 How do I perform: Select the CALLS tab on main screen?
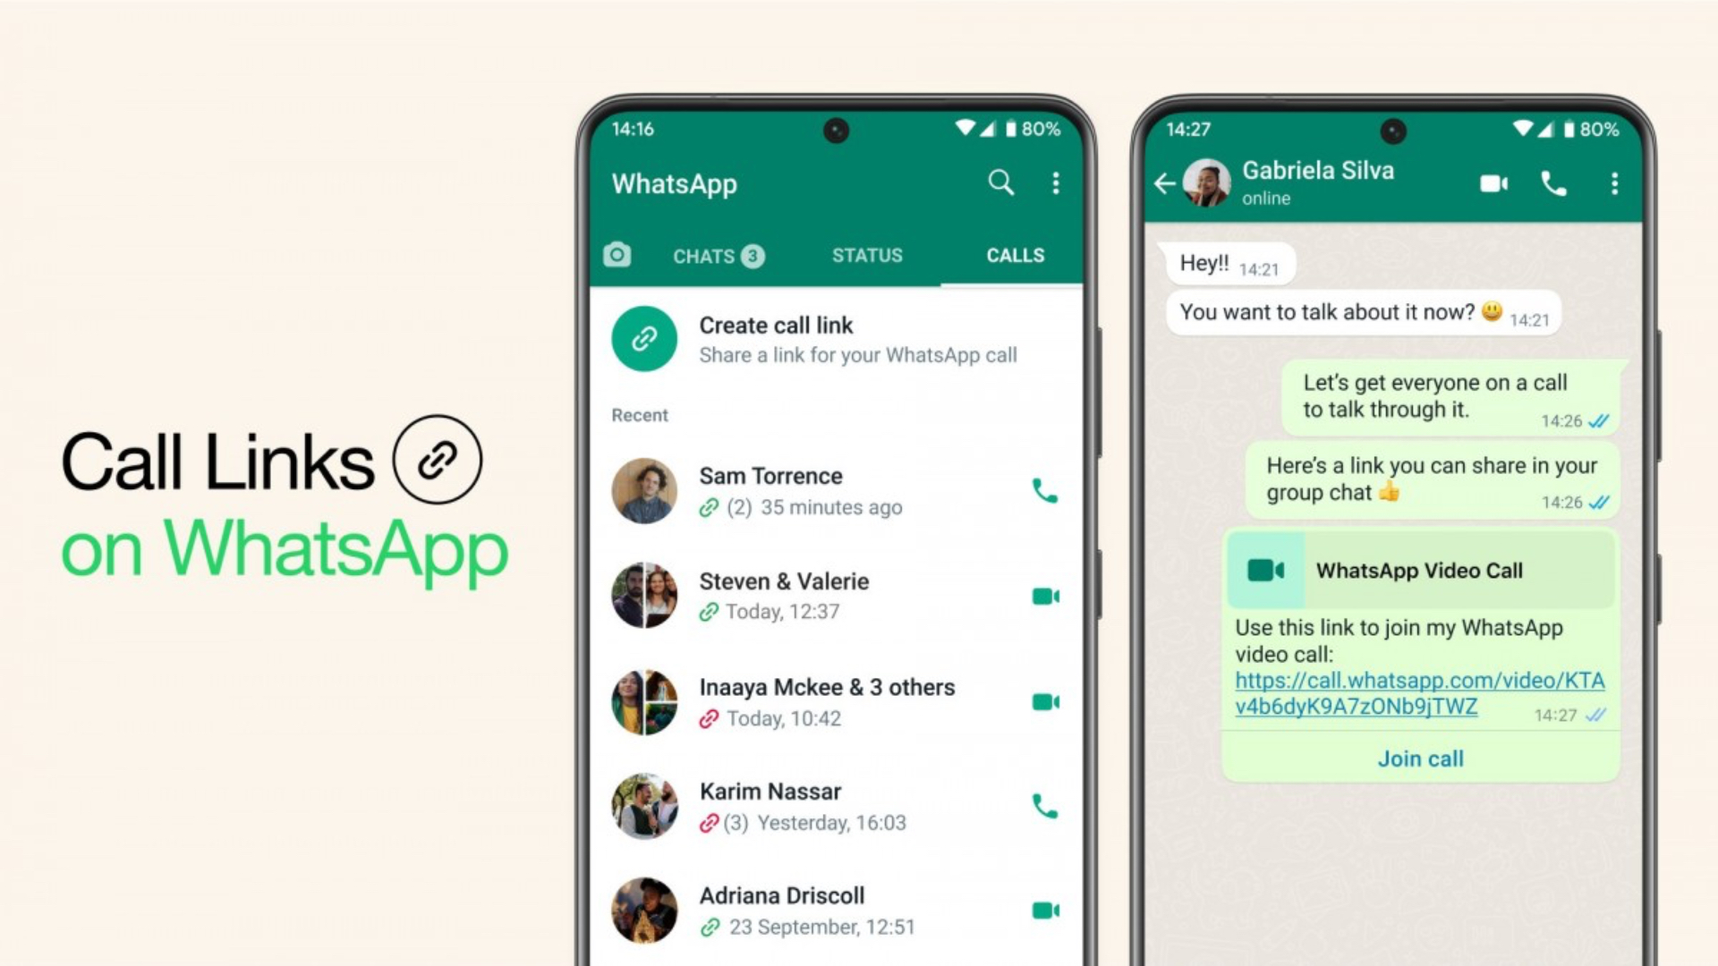pyautogui.click(x=1015, y=254)
